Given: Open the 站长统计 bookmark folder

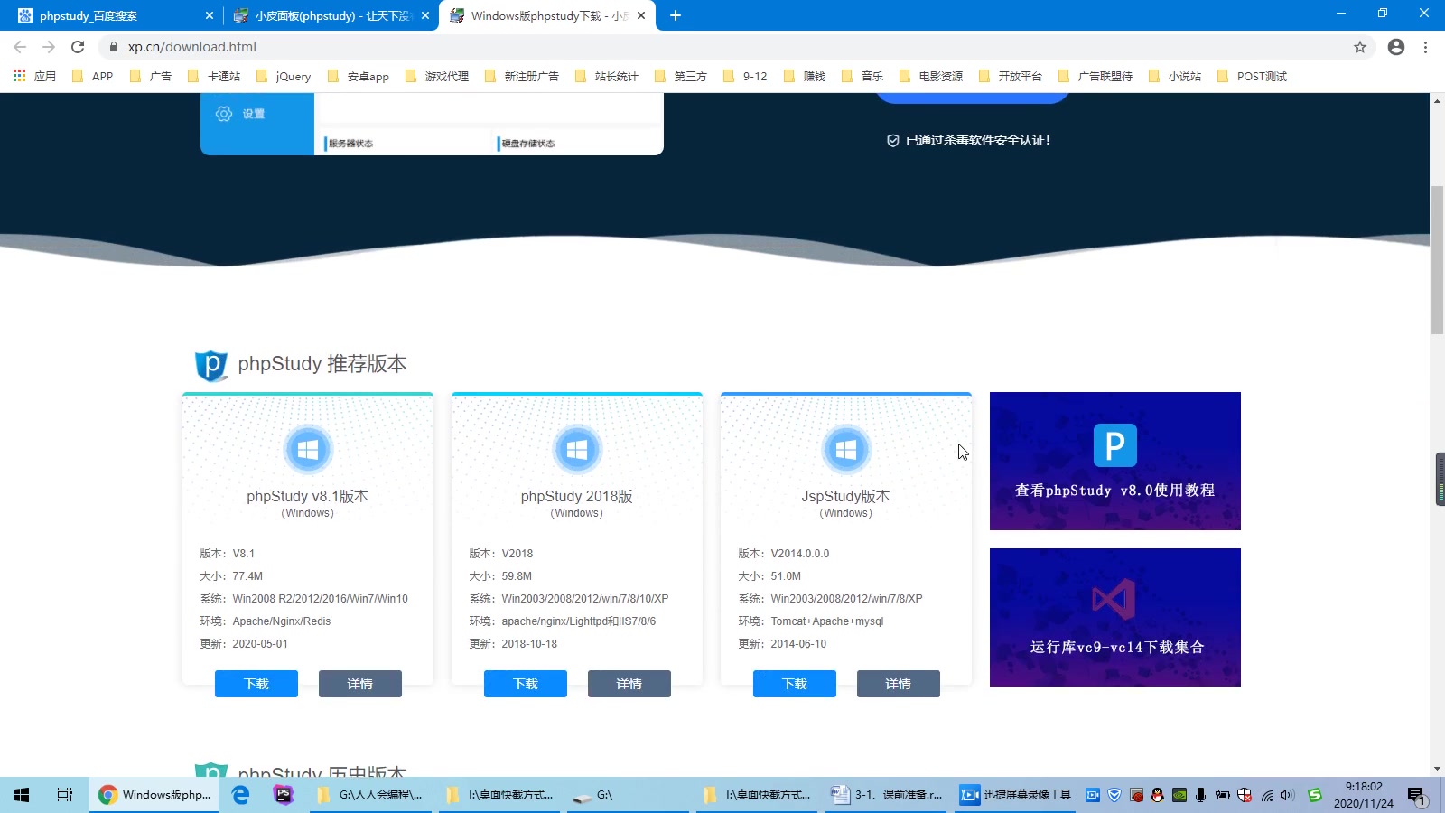Looking at the screenshot, I should coord(607,76).
